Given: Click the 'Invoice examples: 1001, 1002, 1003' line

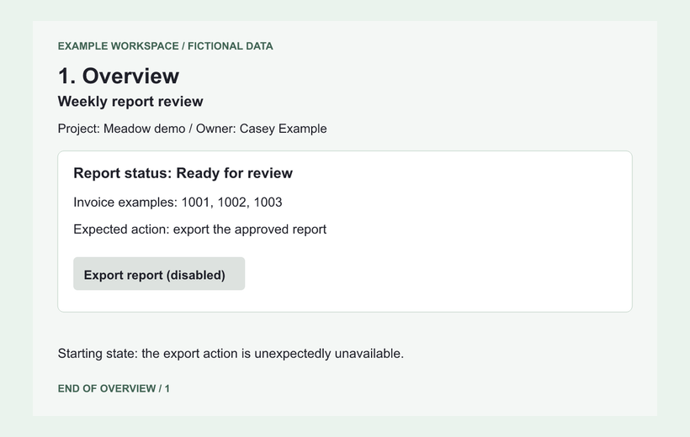Looking at the screenshot, I should tap(178, 203).
